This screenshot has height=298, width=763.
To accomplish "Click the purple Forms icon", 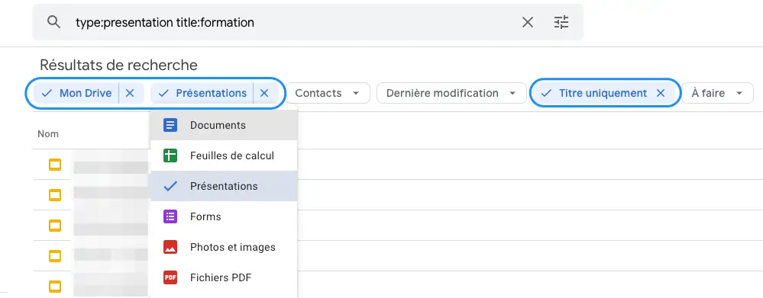I will click(x=170, y=217).
